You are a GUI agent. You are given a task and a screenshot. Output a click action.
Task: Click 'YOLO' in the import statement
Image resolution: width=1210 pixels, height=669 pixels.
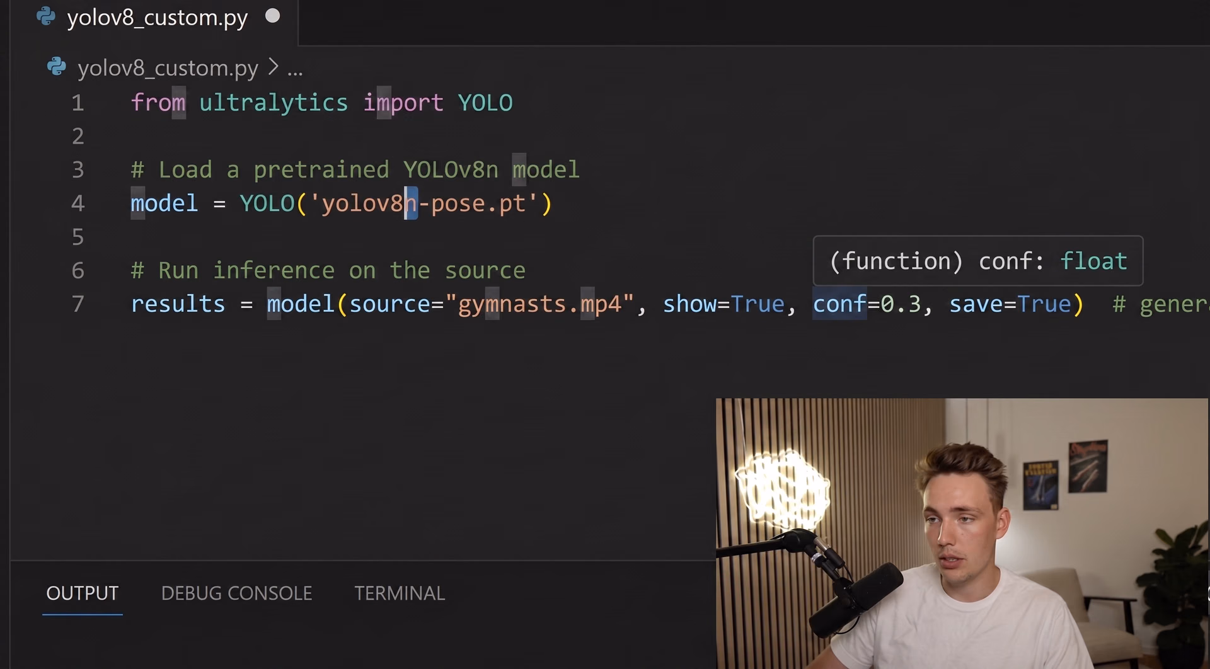[485, 103]
